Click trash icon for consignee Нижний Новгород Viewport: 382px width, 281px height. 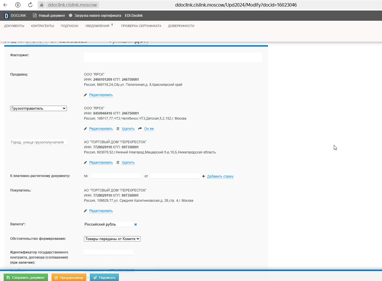[118, 163]
